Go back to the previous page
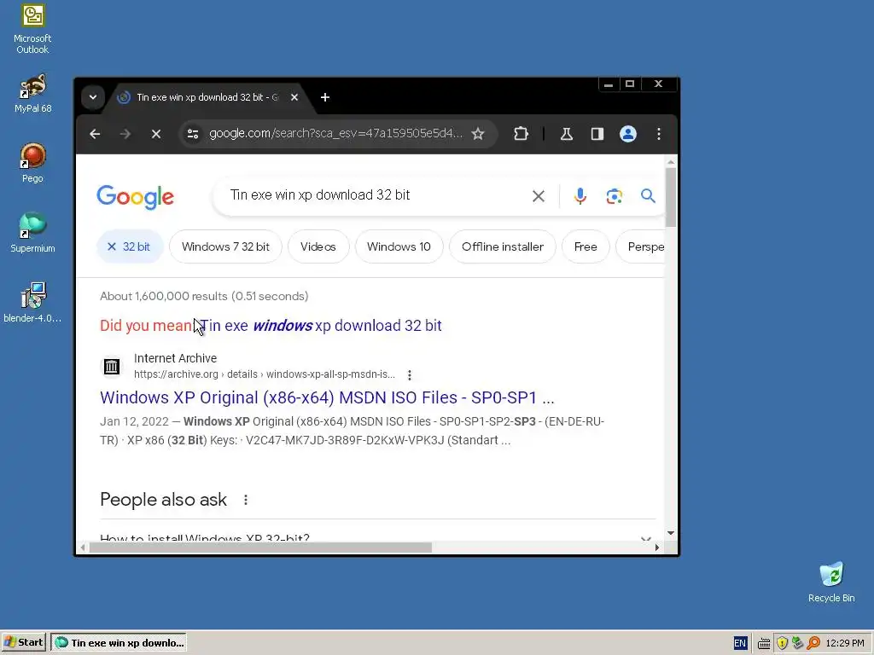Viewport: 874px width, 655px height. tap(95, 134)
